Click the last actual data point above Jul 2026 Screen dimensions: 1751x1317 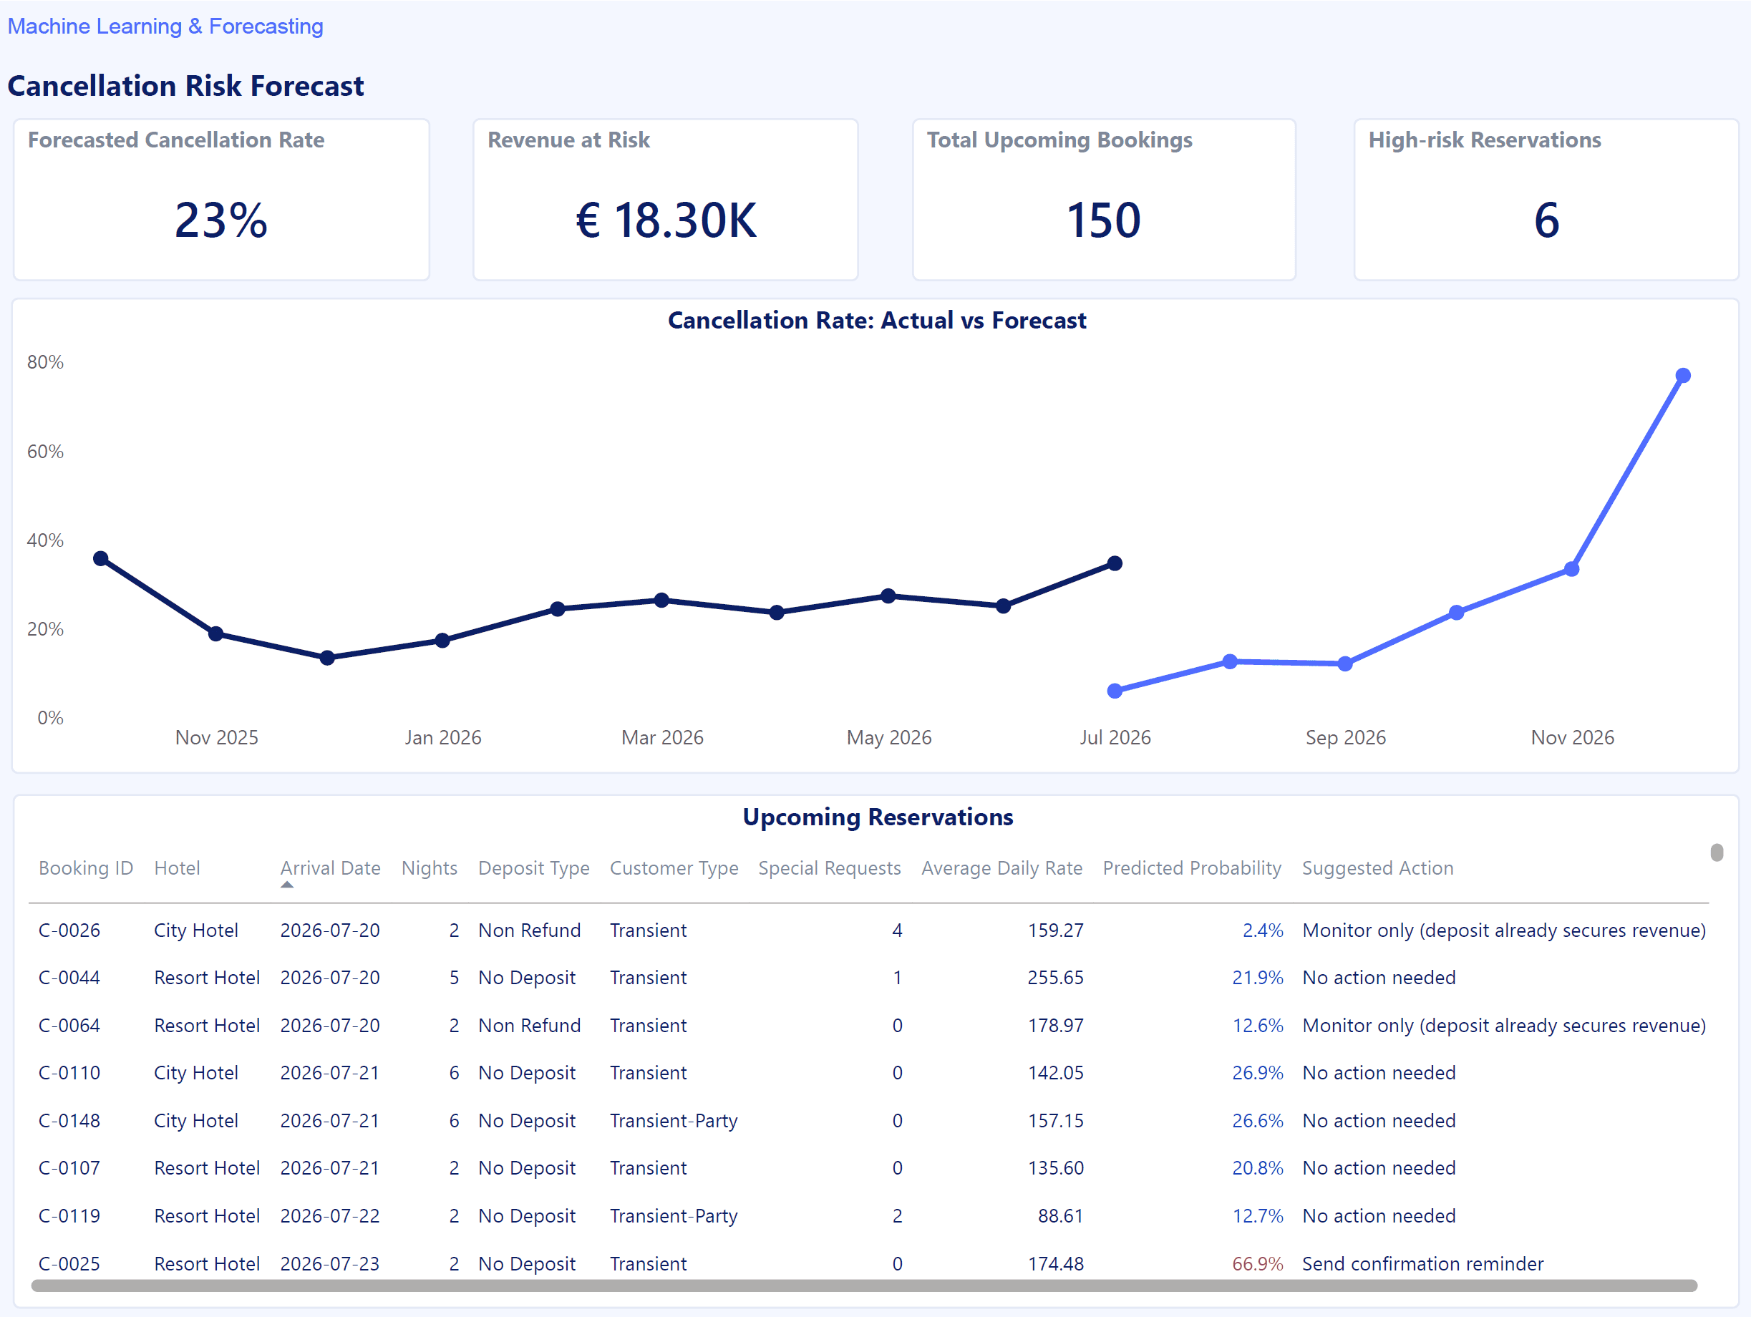[x=1115, y=563]
